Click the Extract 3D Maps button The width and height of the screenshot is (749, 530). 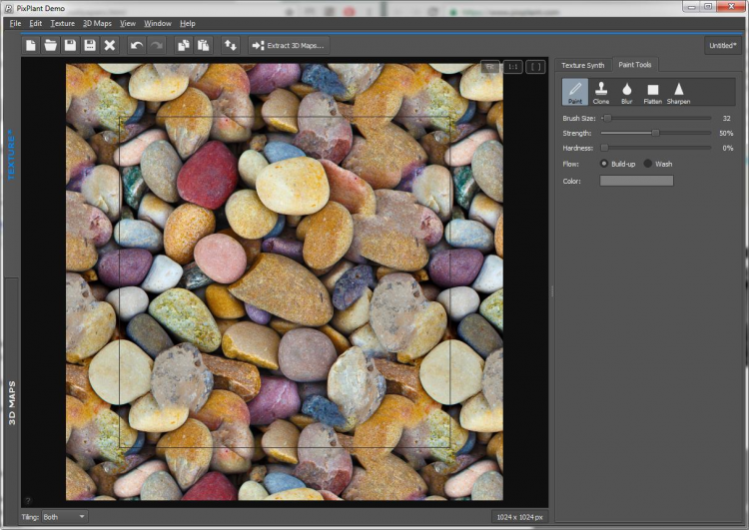(x=288, y=45)
